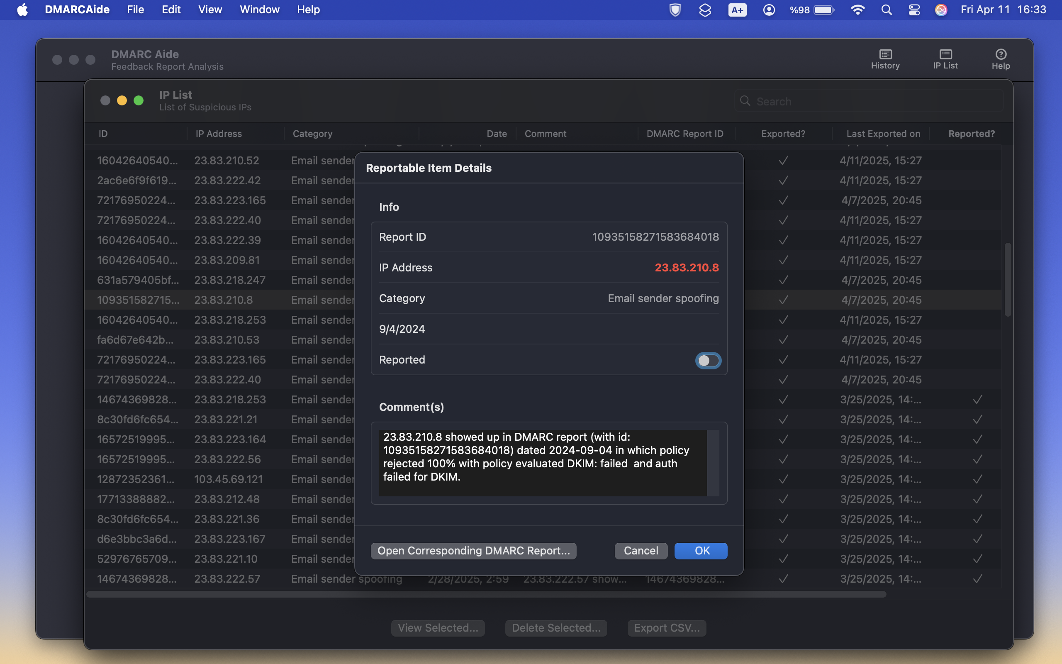Select the row with IP 23.83.222.57

pyautogui.click(x=543, y=579)
